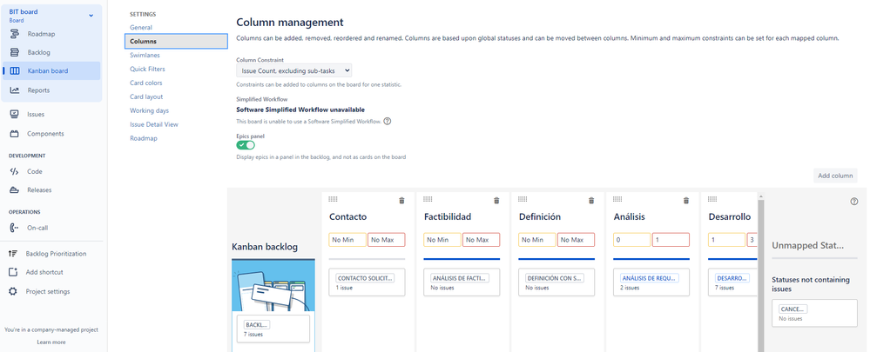This screenshot has height=352, width=870.
Task: Edit the Análisis maximum field showing 1
Action: pyautogui.click(x=671, y=240)
